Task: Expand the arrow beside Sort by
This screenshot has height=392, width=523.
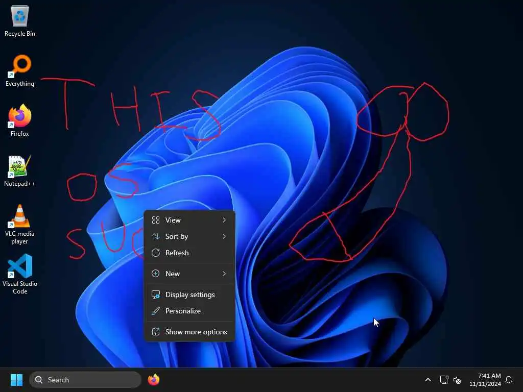Action: (224, 236)
